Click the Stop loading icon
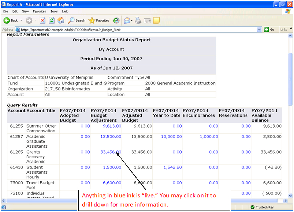 point(42,20)
